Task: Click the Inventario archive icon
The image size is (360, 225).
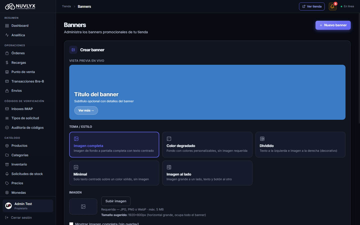Action: (7, 164)
